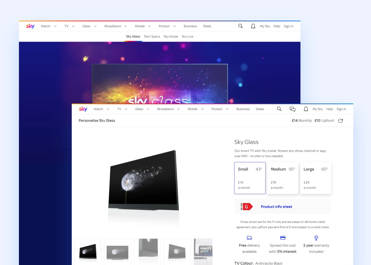Viewport: 371px width, 265px height.
Task: Expand Mobile menu in the front window
Action: pos(196,109)
